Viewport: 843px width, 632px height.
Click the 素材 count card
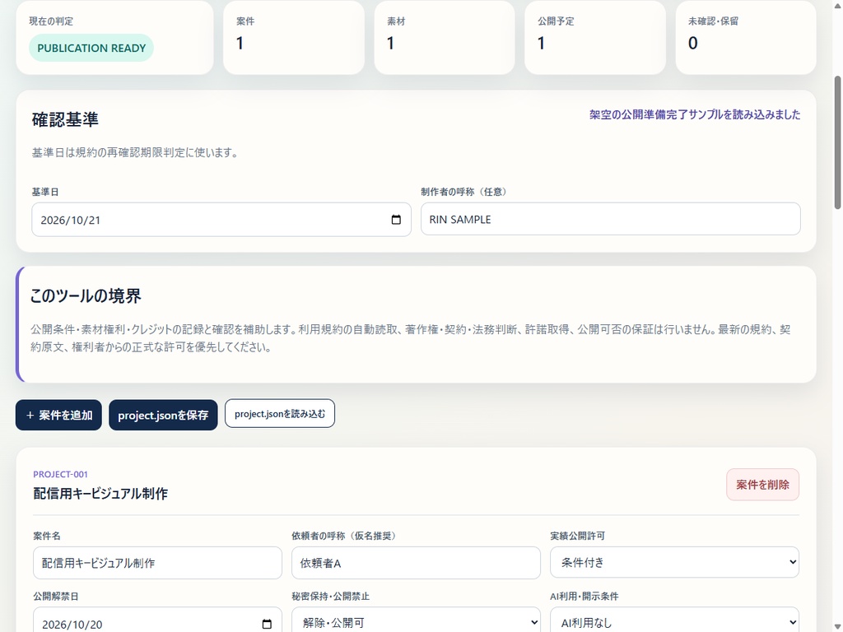point(445,37)
